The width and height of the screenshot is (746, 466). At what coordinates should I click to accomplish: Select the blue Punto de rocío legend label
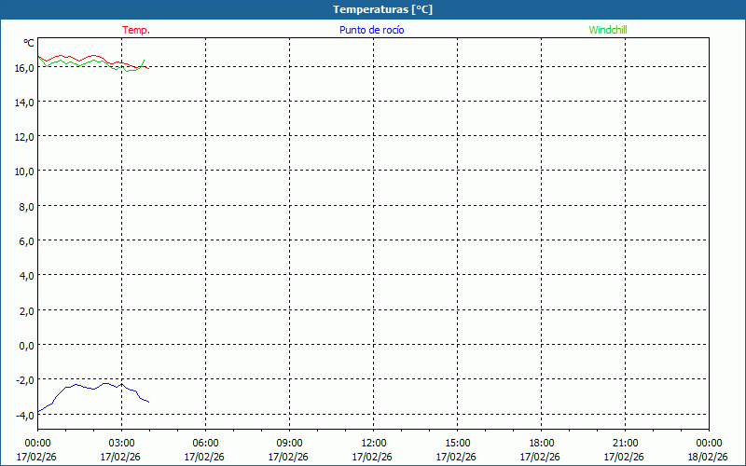coord(371,30)
